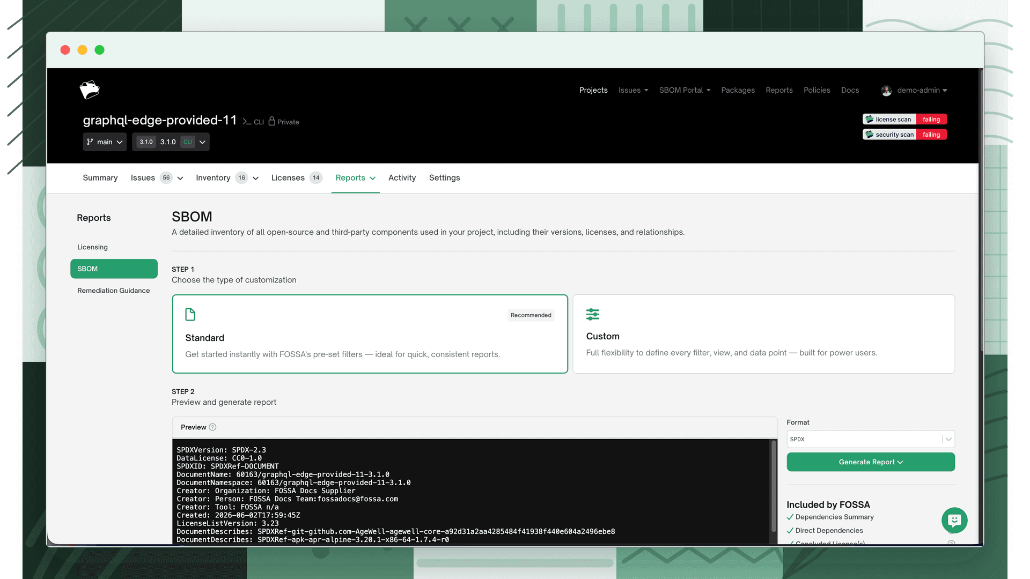Open the 3.1.0 revision dropdown
This screenshot has height=579, width=1030.
tap(171, 142)
